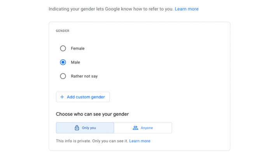Open Learn more link about private info
This screenshot has width=280, height=157.
coord(140,141)
